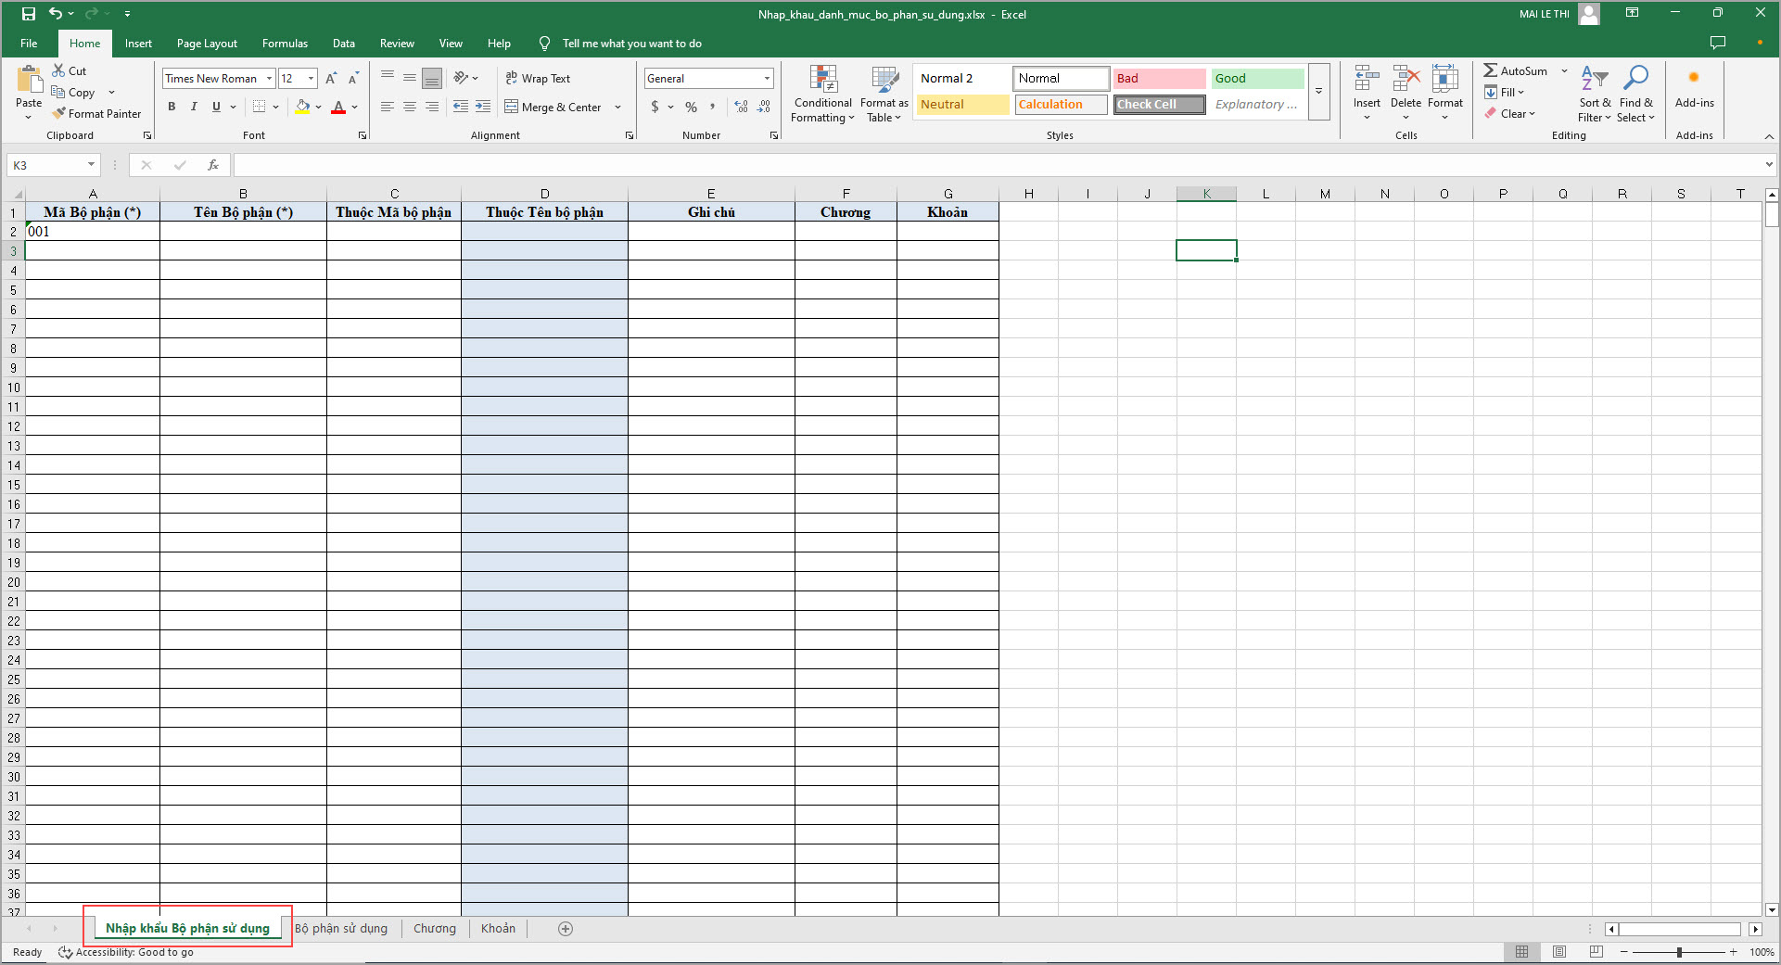Open the Format cells button
This screenshot has width=1781, height=965.
1444,94
